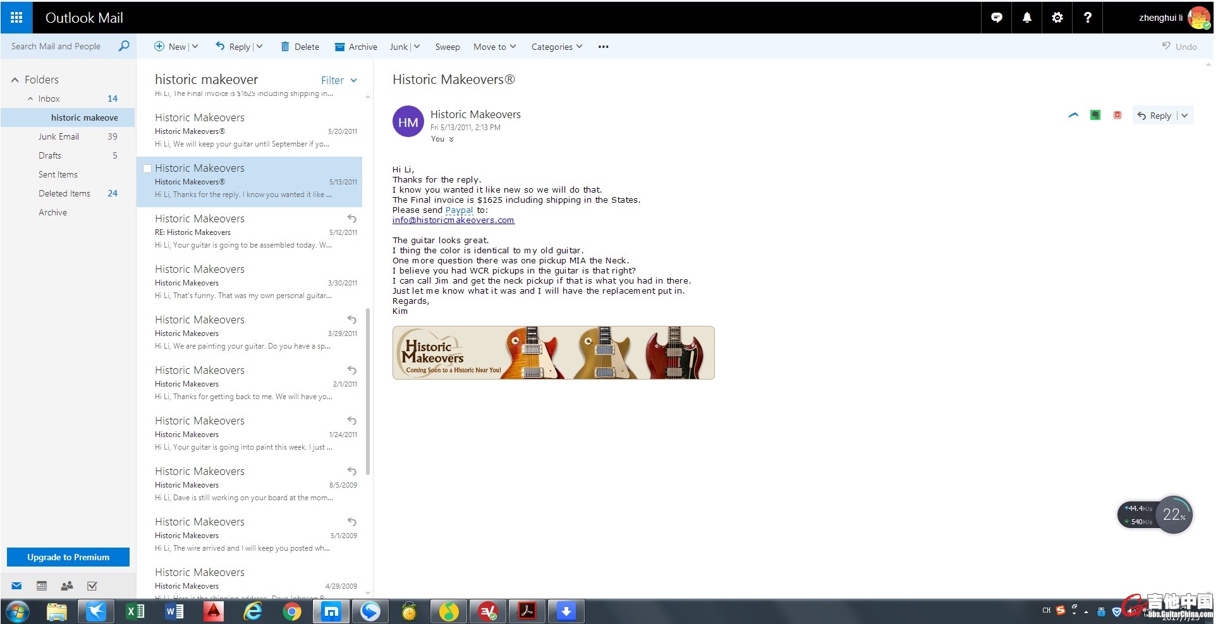Open Internet Explorer from the taskbar

(x=252, y=611)
